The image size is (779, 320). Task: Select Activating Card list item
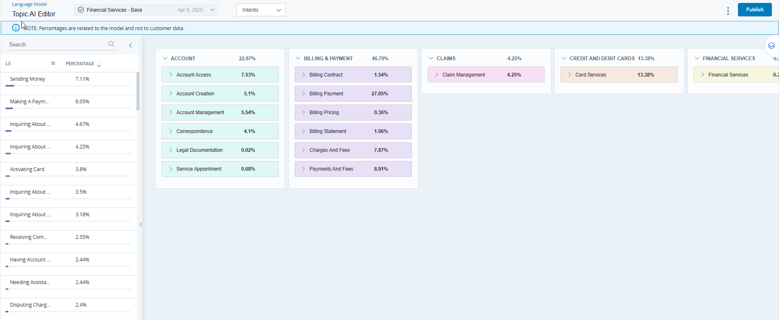click(27, 169)
